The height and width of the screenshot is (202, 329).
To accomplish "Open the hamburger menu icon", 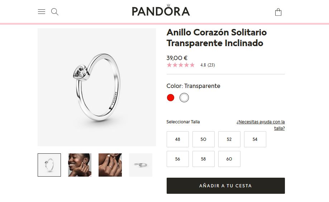I will pyautogui.click(x=42, y=11).
